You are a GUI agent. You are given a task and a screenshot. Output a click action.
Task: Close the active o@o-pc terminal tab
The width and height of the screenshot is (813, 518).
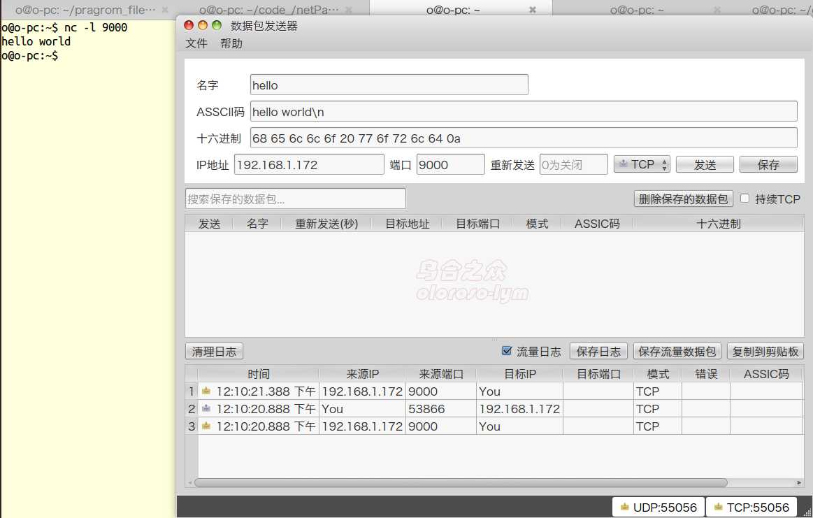tap(532, 10)
